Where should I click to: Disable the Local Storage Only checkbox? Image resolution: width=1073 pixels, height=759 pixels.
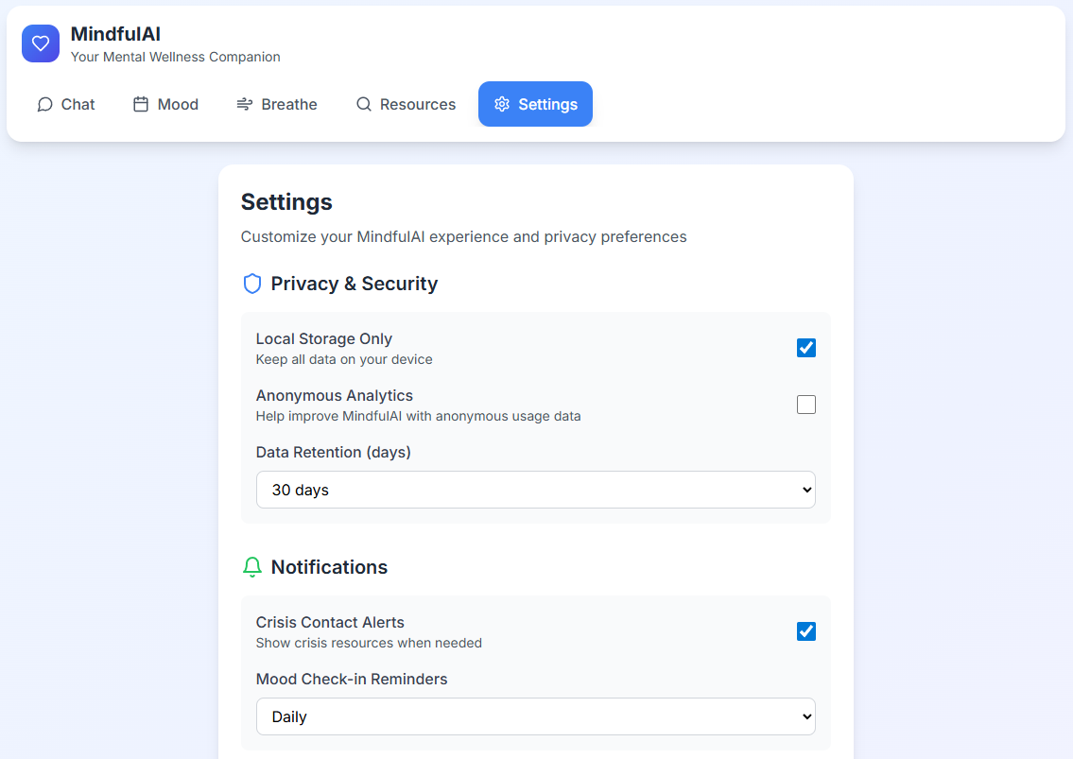(x=806, y=348)
